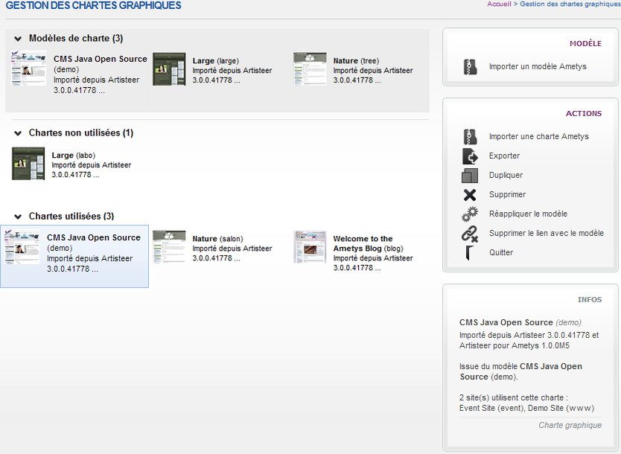Click the Supprimer action label
This screenshot has height=454, width=621.
tap(507, 195)
